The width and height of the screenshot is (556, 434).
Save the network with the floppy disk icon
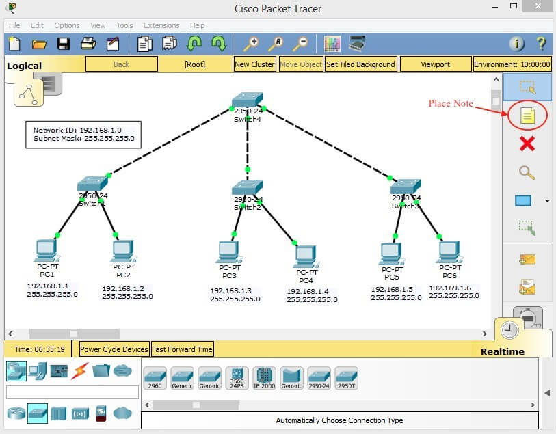(64, 44)
